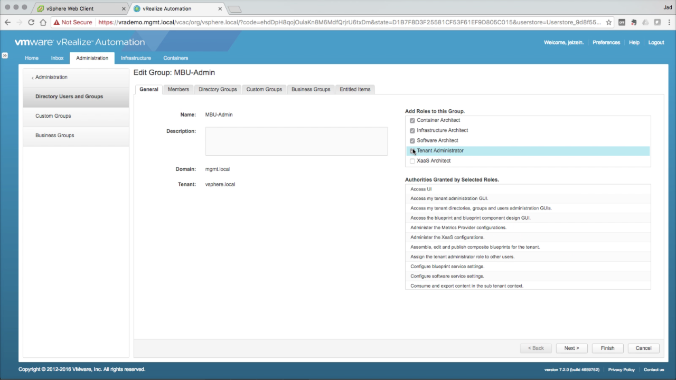Toggle the Tenant Administrator checkbox
This screenshot has height=380, width=676.
click(x=412, y=151)
